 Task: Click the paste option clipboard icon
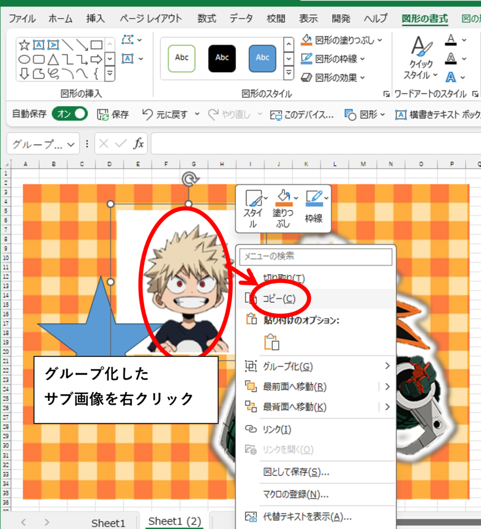[x=272, y=342]
